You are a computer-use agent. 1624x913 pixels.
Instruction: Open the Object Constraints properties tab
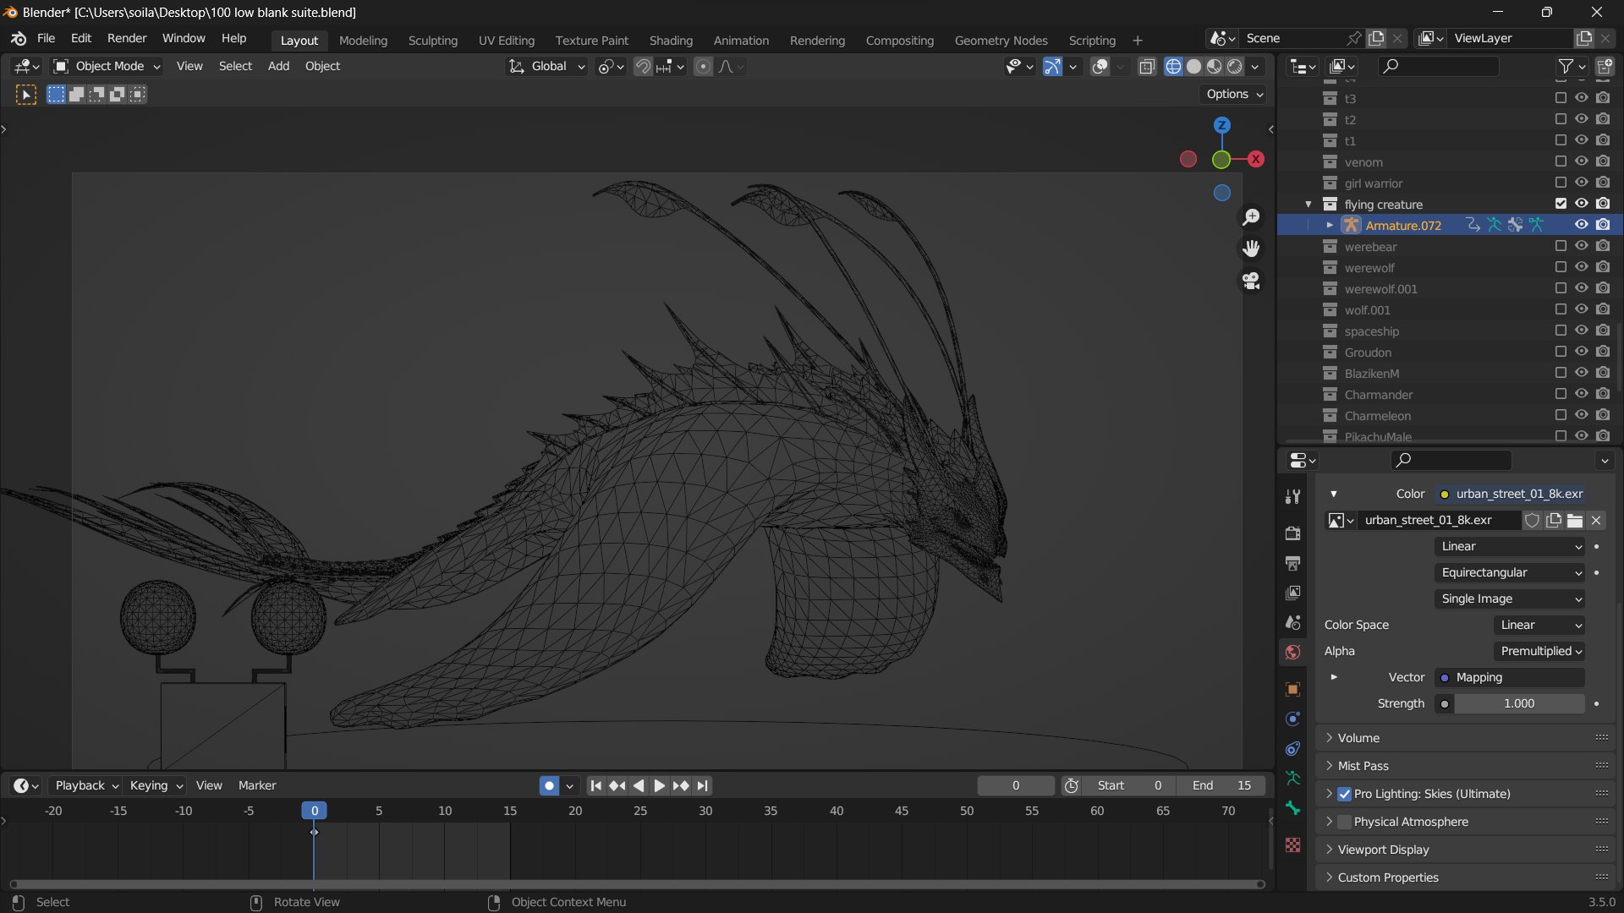tap(1292, 749)
